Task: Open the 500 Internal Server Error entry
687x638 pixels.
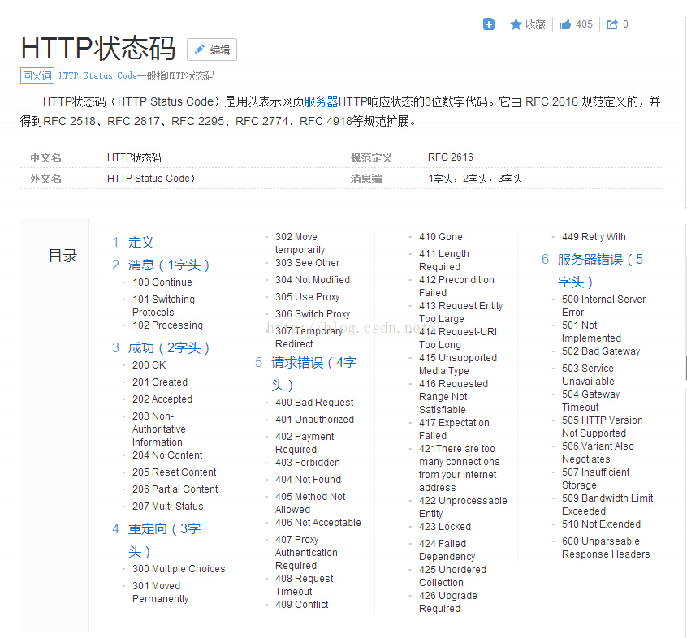Action: [x=603, y=306]
